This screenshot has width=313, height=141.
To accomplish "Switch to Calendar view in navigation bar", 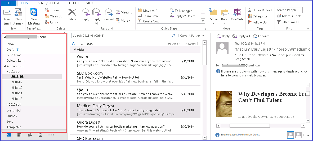I will 19,135.
